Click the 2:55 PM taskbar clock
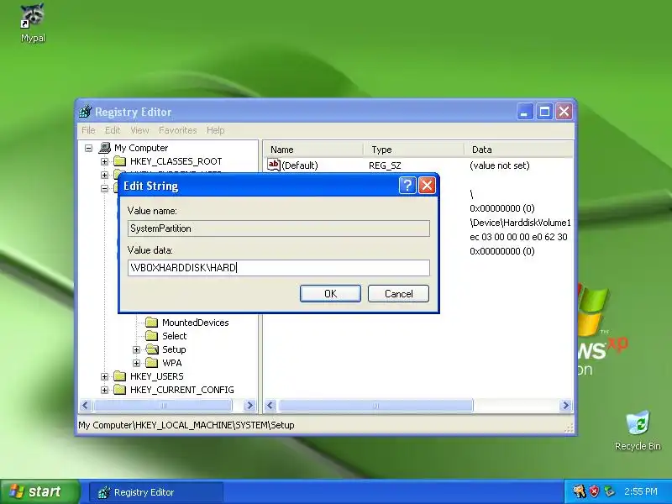 (640, 491)
